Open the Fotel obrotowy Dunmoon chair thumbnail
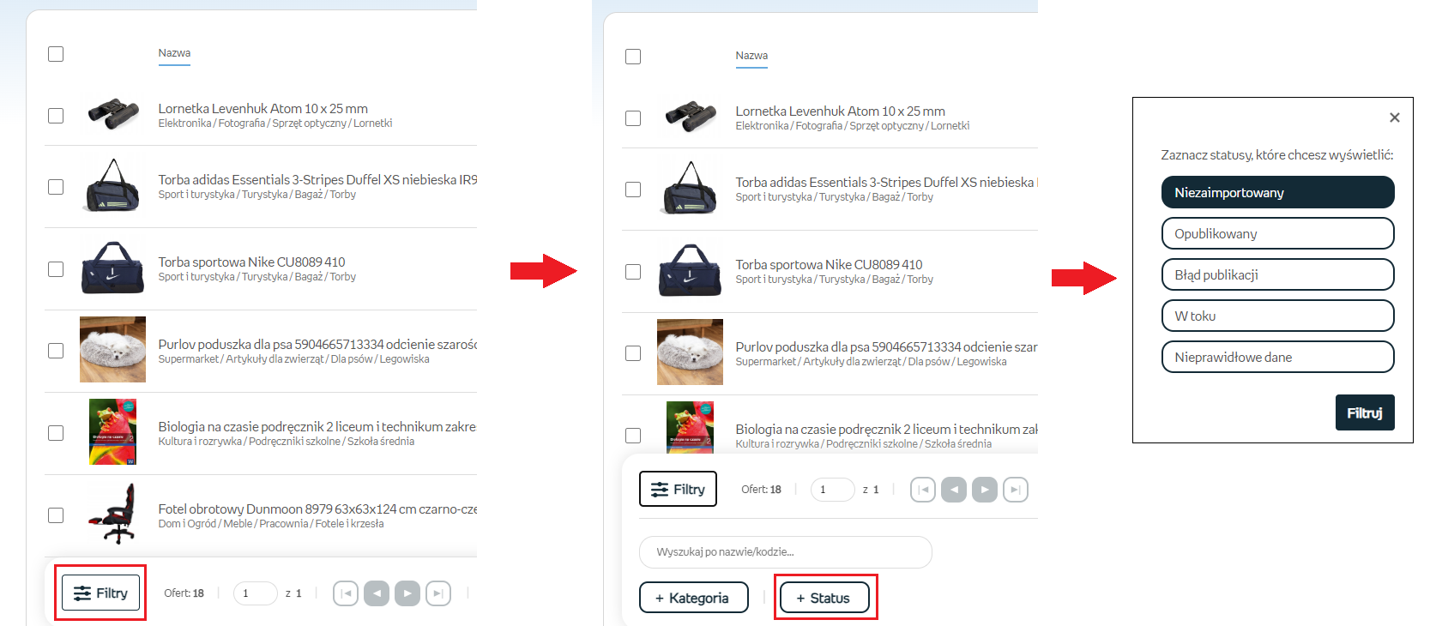This screenshot has width=1436, height=626. [113, 515]
